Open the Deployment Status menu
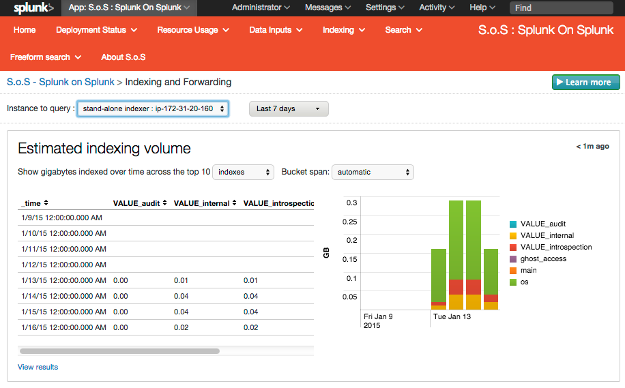The image size is (625, 388). point(96,30)
